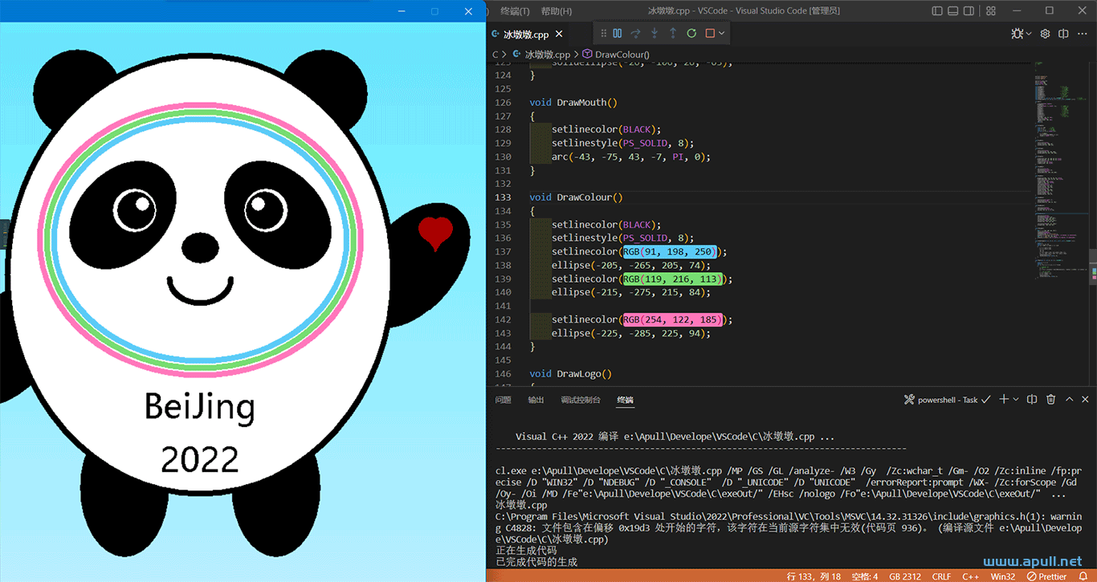Split the editor to the right
The height and width of the screenshot is (582, 1097).
[1063, 34]
